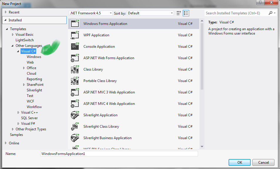This screenshot has height=169, width=280.
Task: Click the template list scroll-up arrow
Action: (x=202, y=21)
